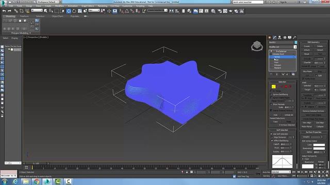The height and width of the screenshot is (185, 330).
Task: Activate the Select and Rotate tool
Action: 74,11
